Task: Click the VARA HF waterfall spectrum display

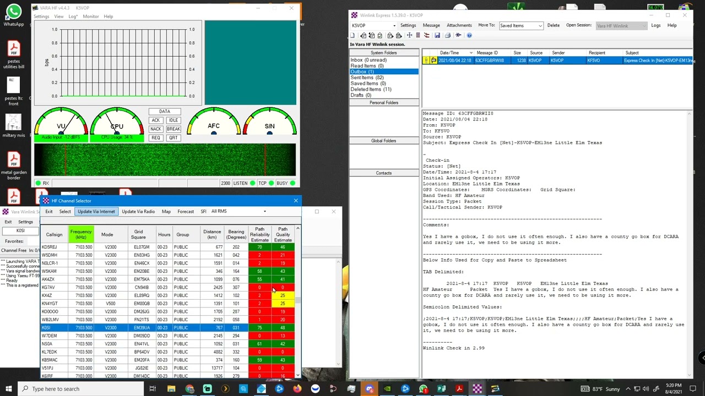Action: [165, 159]
